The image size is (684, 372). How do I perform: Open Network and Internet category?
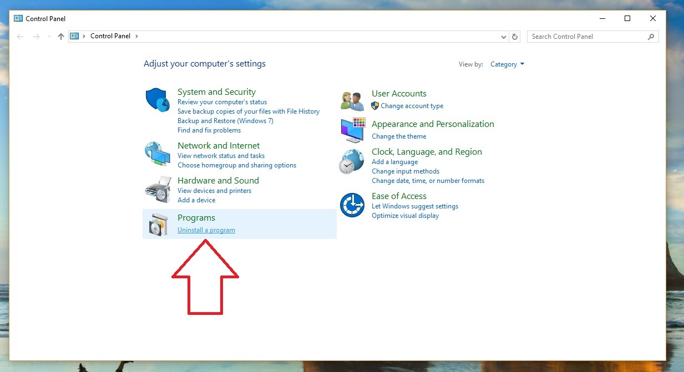pyautogui.click(x=219, y=146)
